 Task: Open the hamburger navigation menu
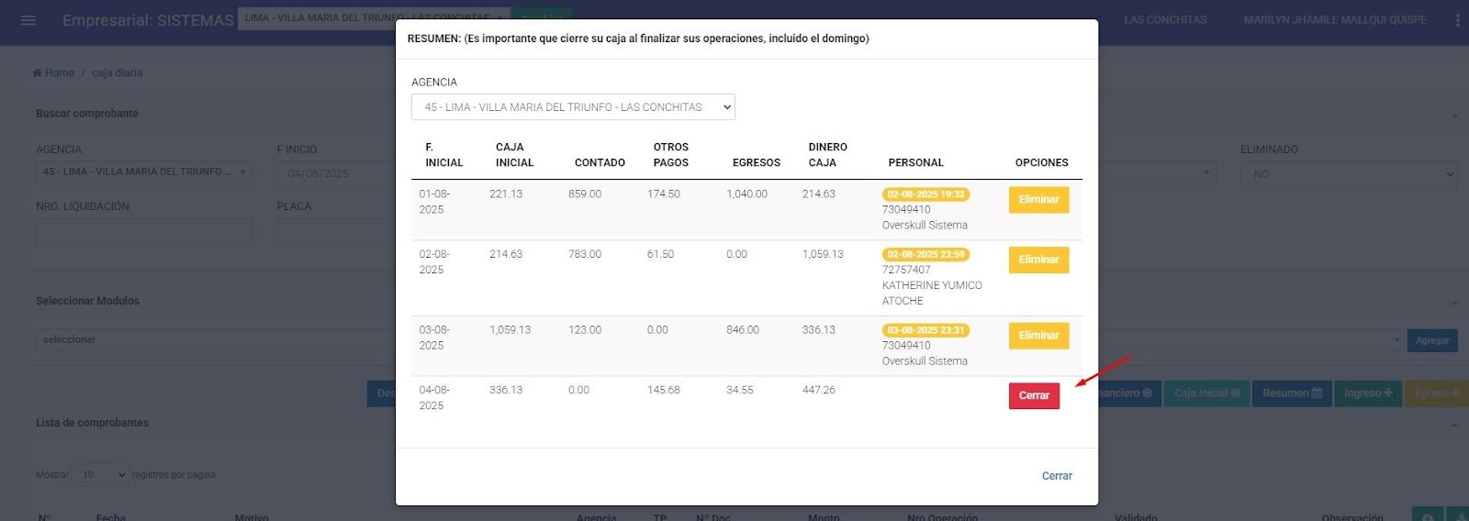28,20
